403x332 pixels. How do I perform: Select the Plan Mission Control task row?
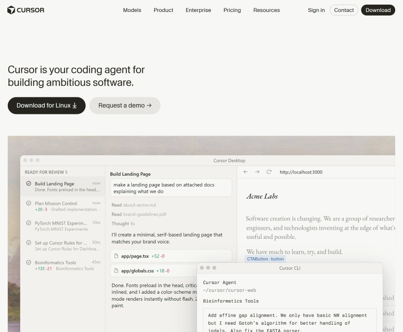coord(63,206)
